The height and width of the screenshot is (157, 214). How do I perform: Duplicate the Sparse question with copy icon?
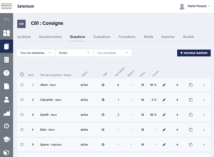[x=191, y=144]
